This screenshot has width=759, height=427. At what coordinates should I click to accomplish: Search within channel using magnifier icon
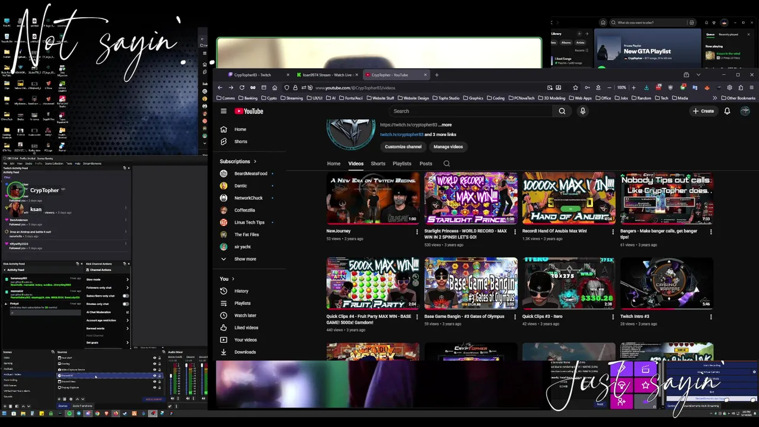pyautogui.click(x=447, y=164)
